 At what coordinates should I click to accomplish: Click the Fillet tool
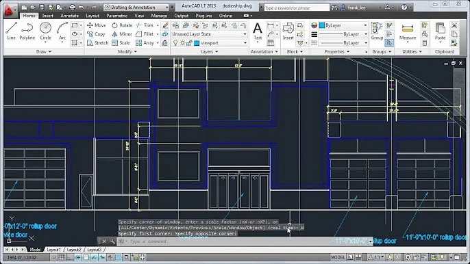point(145,34)
